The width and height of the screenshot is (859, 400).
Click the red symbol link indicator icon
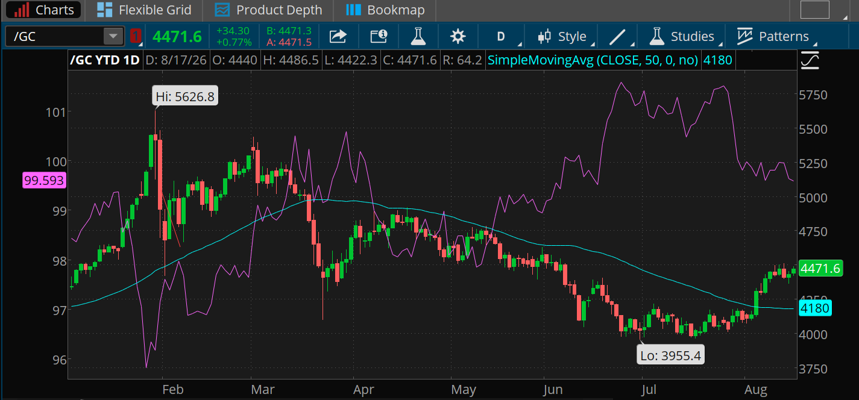[x=136, y=37]
